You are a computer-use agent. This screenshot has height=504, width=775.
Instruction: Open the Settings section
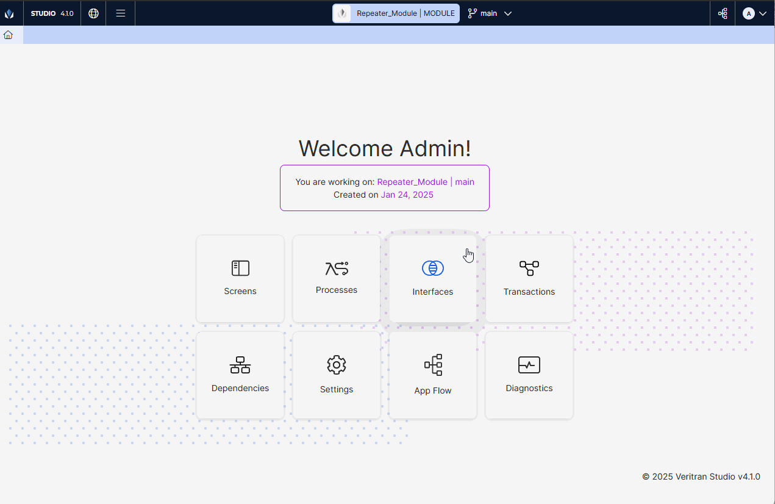(336, 375)
